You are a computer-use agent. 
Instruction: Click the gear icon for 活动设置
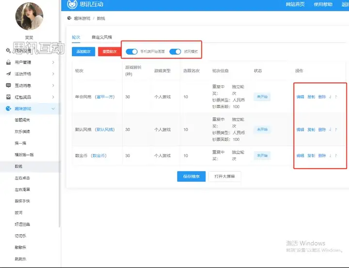pyautogui.click(x=8, y=50)
